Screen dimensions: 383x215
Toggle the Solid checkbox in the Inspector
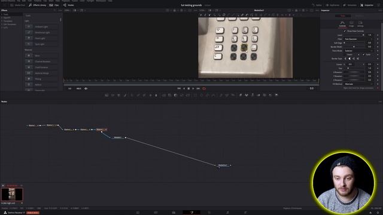(x=363, y=54)
